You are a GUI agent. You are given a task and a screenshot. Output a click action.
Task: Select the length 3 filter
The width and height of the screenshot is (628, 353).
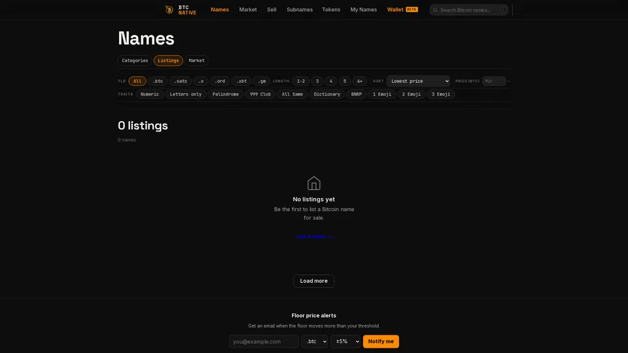click(x=317, y=81)
